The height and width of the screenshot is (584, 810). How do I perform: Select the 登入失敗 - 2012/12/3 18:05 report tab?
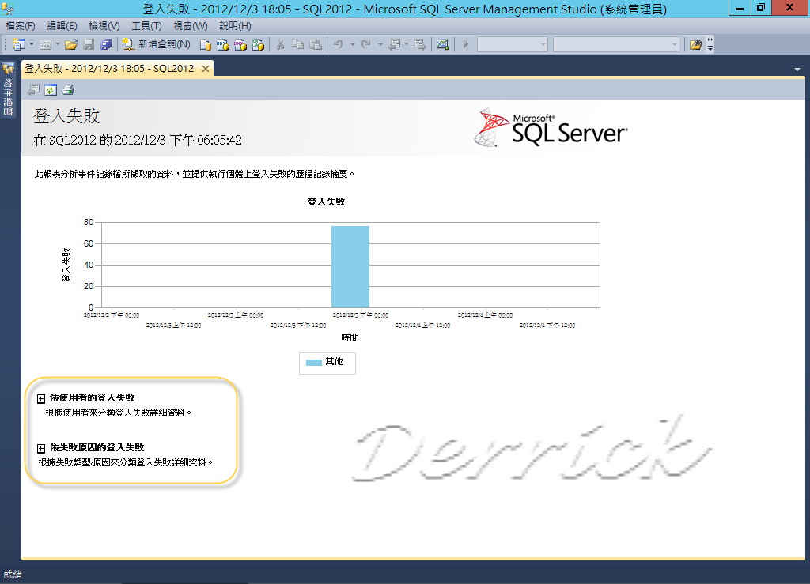point(109,69)
